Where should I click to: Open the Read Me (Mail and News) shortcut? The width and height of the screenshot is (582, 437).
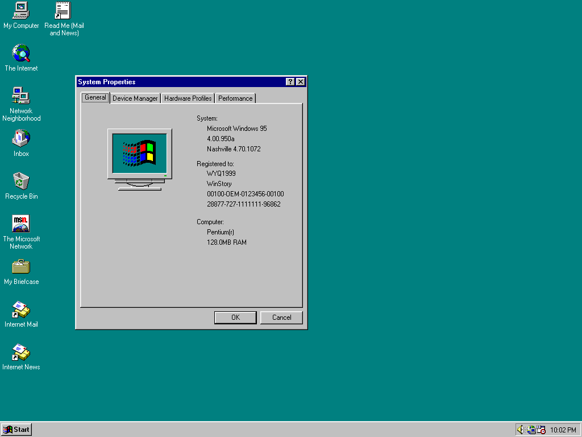pyautogui.click(x=63, y=11)
